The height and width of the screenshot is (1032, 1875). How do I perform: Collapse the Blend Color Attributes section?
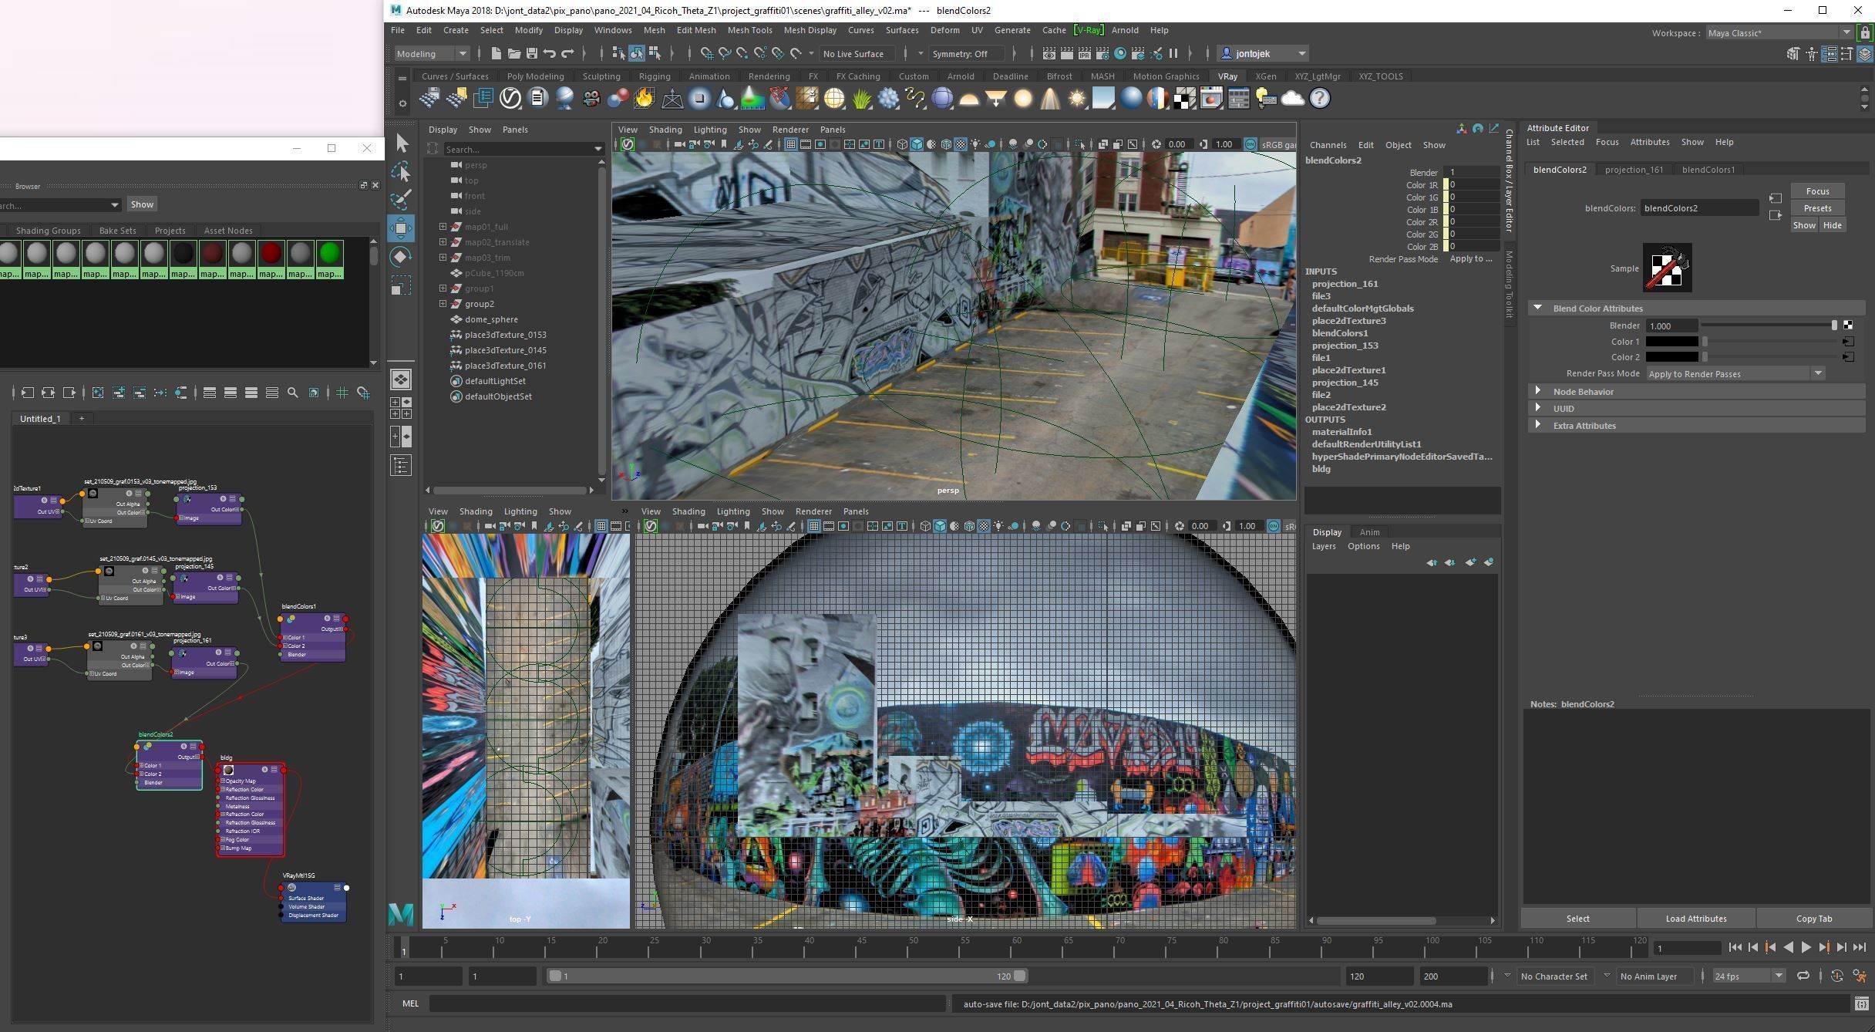pyautogui.click(x=1537, y=308)
